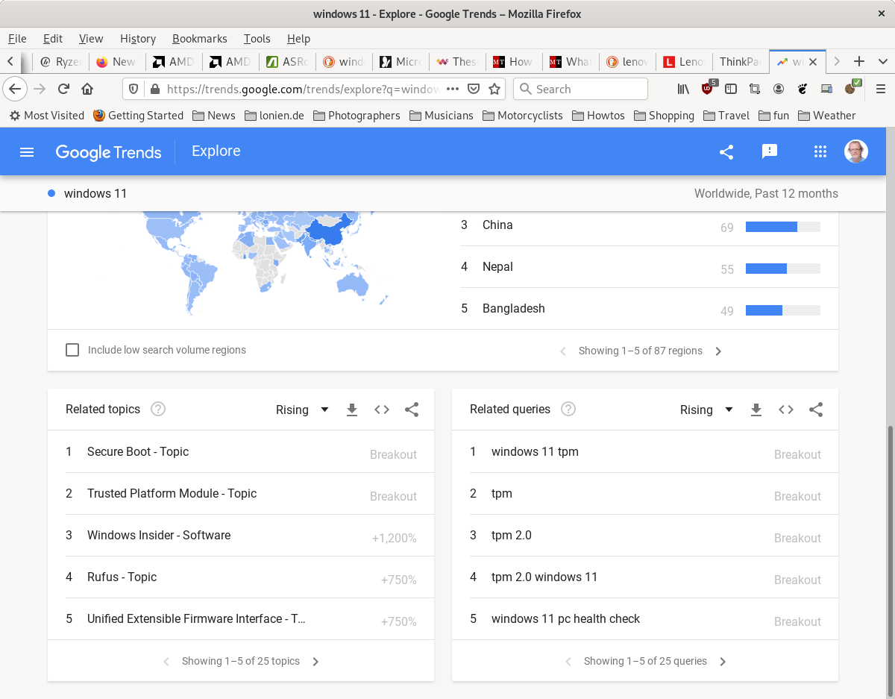Share the Related queries card
The image size is (895, 699).
[x=816, y=410]
